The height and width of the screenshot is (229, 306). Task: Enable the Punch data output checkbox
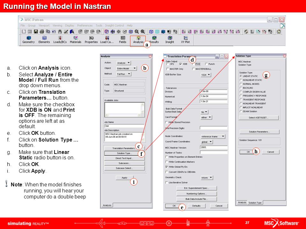point(206,64)
